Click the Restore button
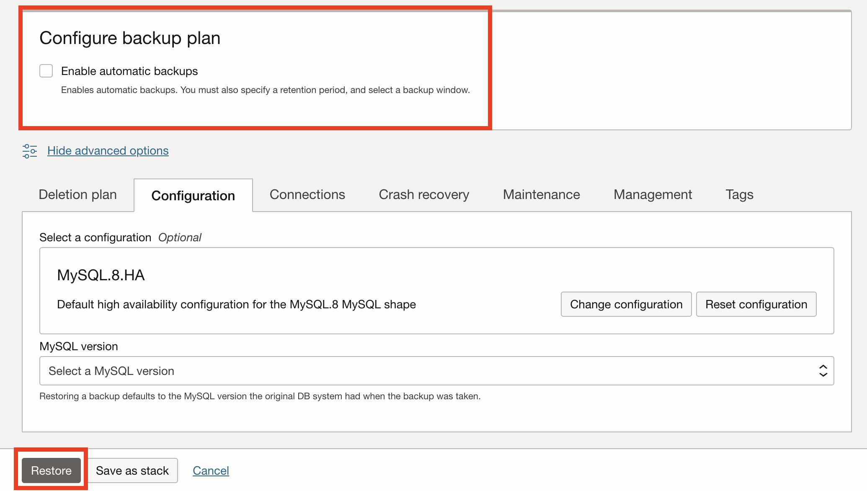 [x=51, y=470]
